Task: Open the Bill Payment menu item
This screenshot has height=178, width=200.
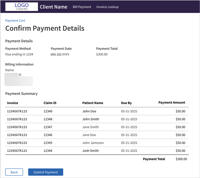Action: coord(82,7)
